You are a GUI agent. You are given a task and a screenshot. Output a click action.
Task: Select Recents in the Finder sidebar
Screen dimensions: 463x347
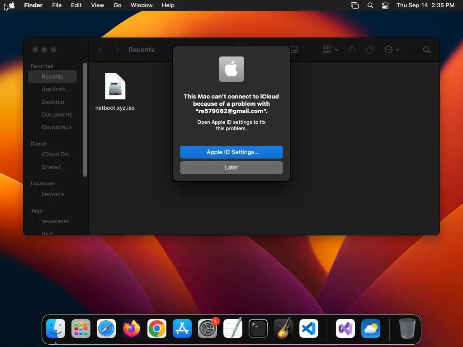pos(52,76)
